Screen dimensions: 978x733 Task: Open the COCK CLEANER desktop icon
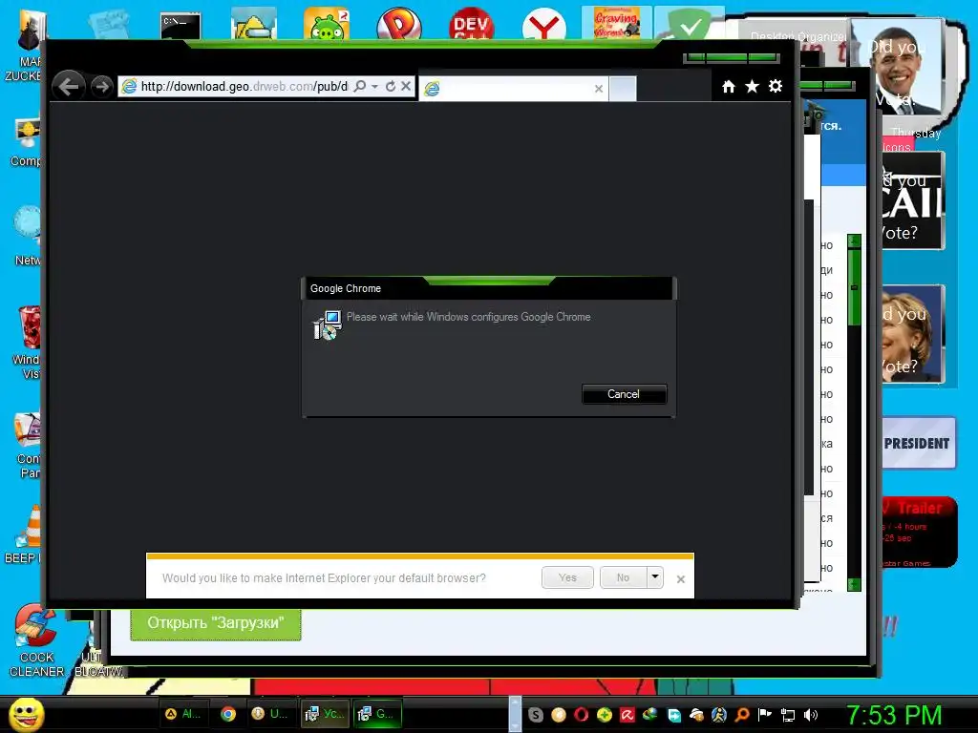point(36,640)
